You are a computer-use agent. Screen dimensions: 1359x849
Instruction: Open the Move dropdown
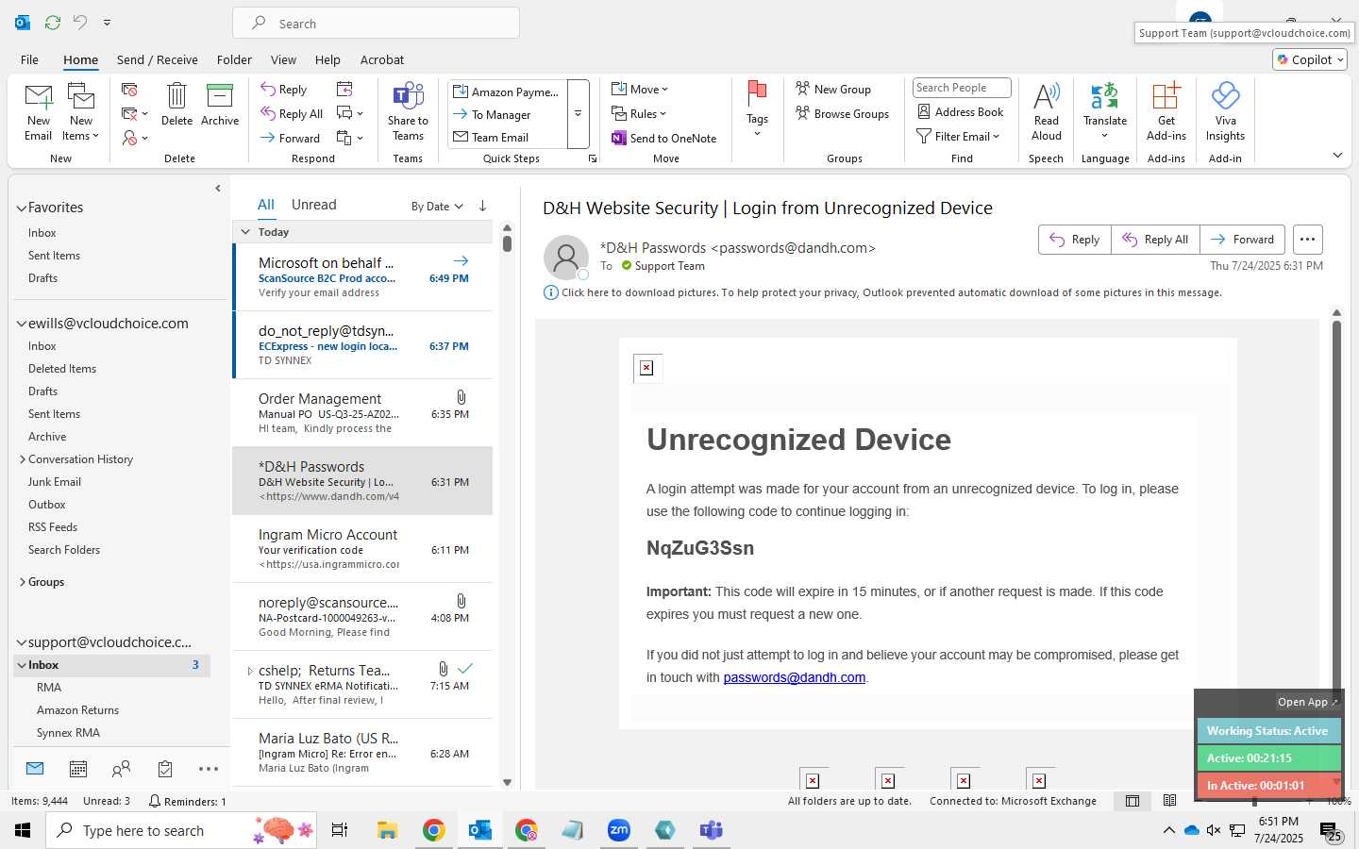pyautogui.click(x=640, y=89)
